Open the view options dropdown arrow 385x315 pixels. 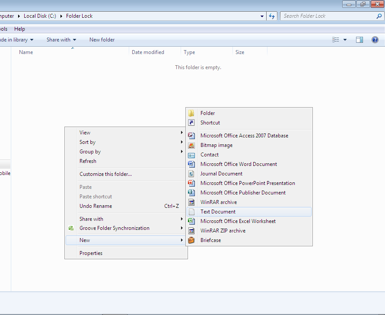tap(345, 40)
